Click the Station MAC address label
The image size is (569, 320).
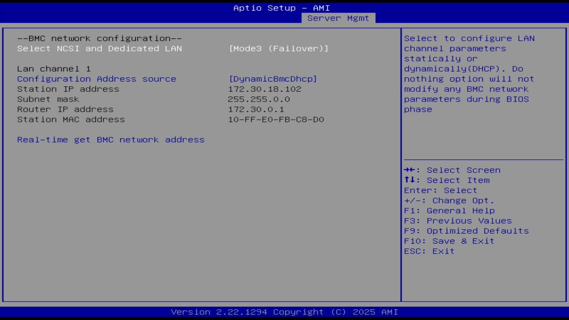click(x=71, y=120)
